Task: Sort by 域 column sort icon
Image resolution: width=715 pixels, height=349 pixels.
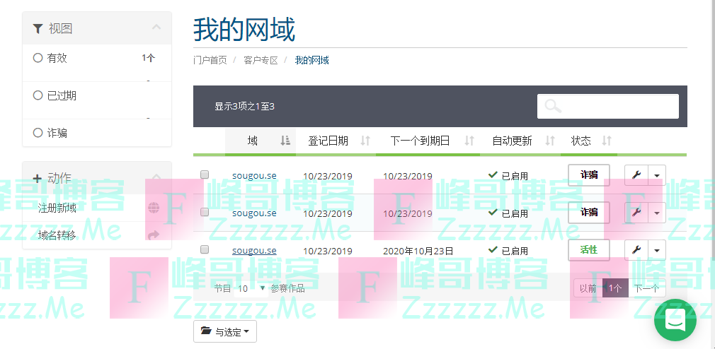Action: click(285, 141)
